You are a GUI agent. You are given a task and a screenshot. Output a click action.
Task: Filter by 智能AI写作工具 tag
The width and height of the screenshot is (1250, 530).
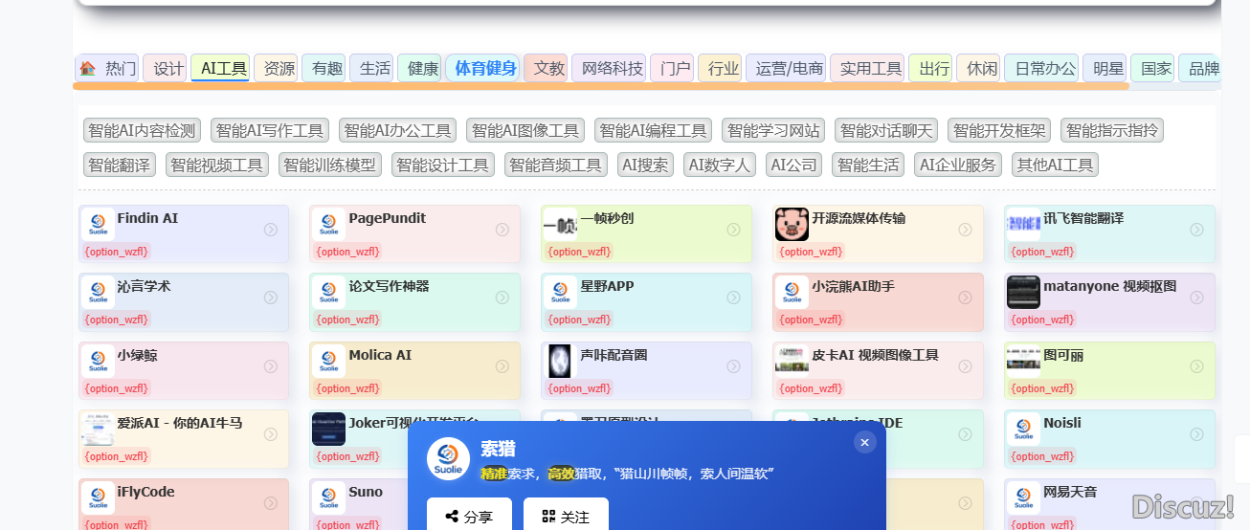pyautogui.click(x=270, y=131)
